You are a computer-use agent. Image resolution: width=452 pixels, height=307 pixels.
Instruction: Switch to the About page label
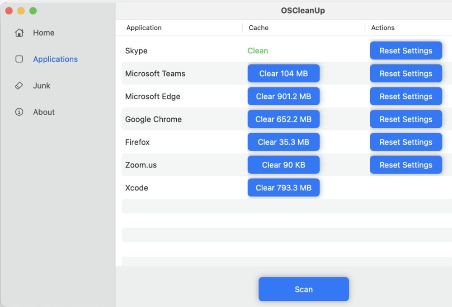(x=44, y=112)
